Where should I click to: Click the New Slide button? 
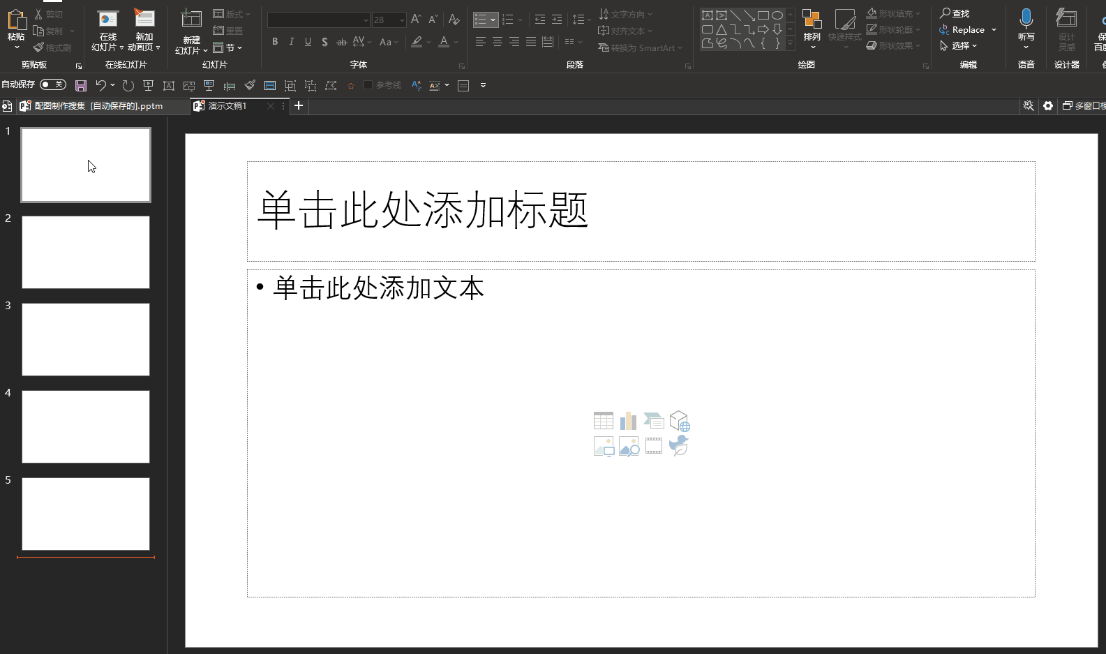coord(191,31)
